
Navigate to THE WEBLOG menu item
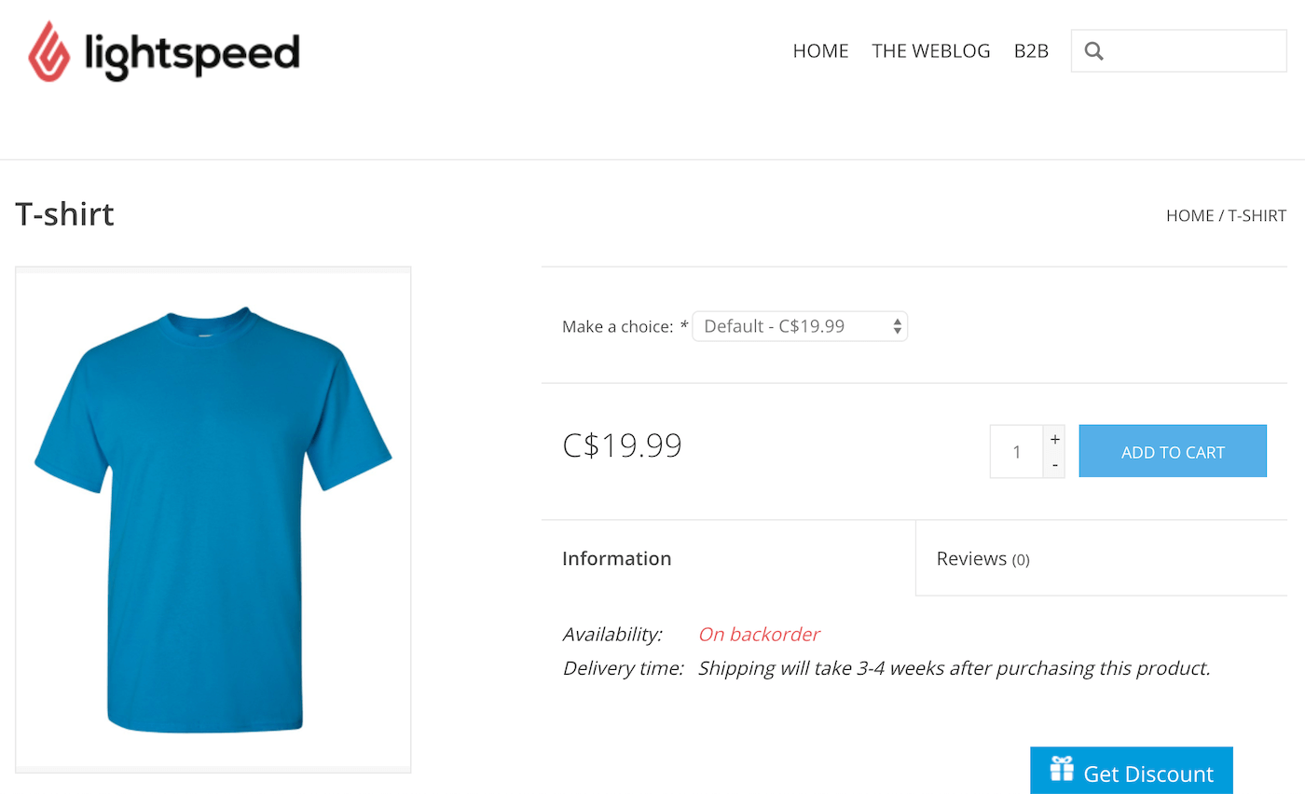[931, 51]
